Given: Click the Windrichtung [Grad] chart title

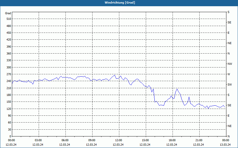Looking at the screenshot, I should 120,3.
